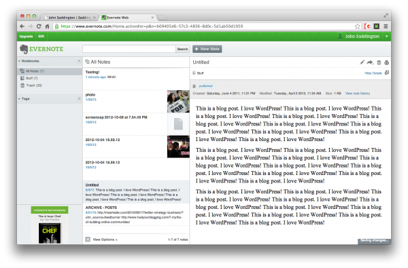408x268 pixels.
Task: Go to browser home page icon
Action: [47, 26]
